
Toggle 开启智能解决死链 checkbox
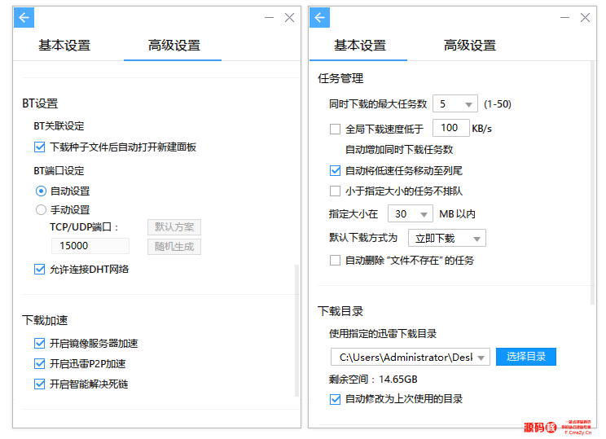[39, 384]
